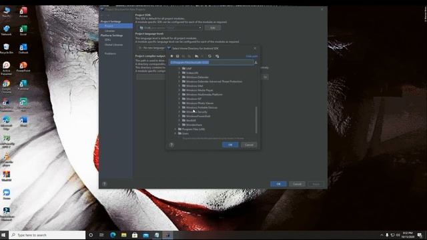This screenshot has width=427, height=240.
Task: Browse compiler output folder icon
Action: 266,77
